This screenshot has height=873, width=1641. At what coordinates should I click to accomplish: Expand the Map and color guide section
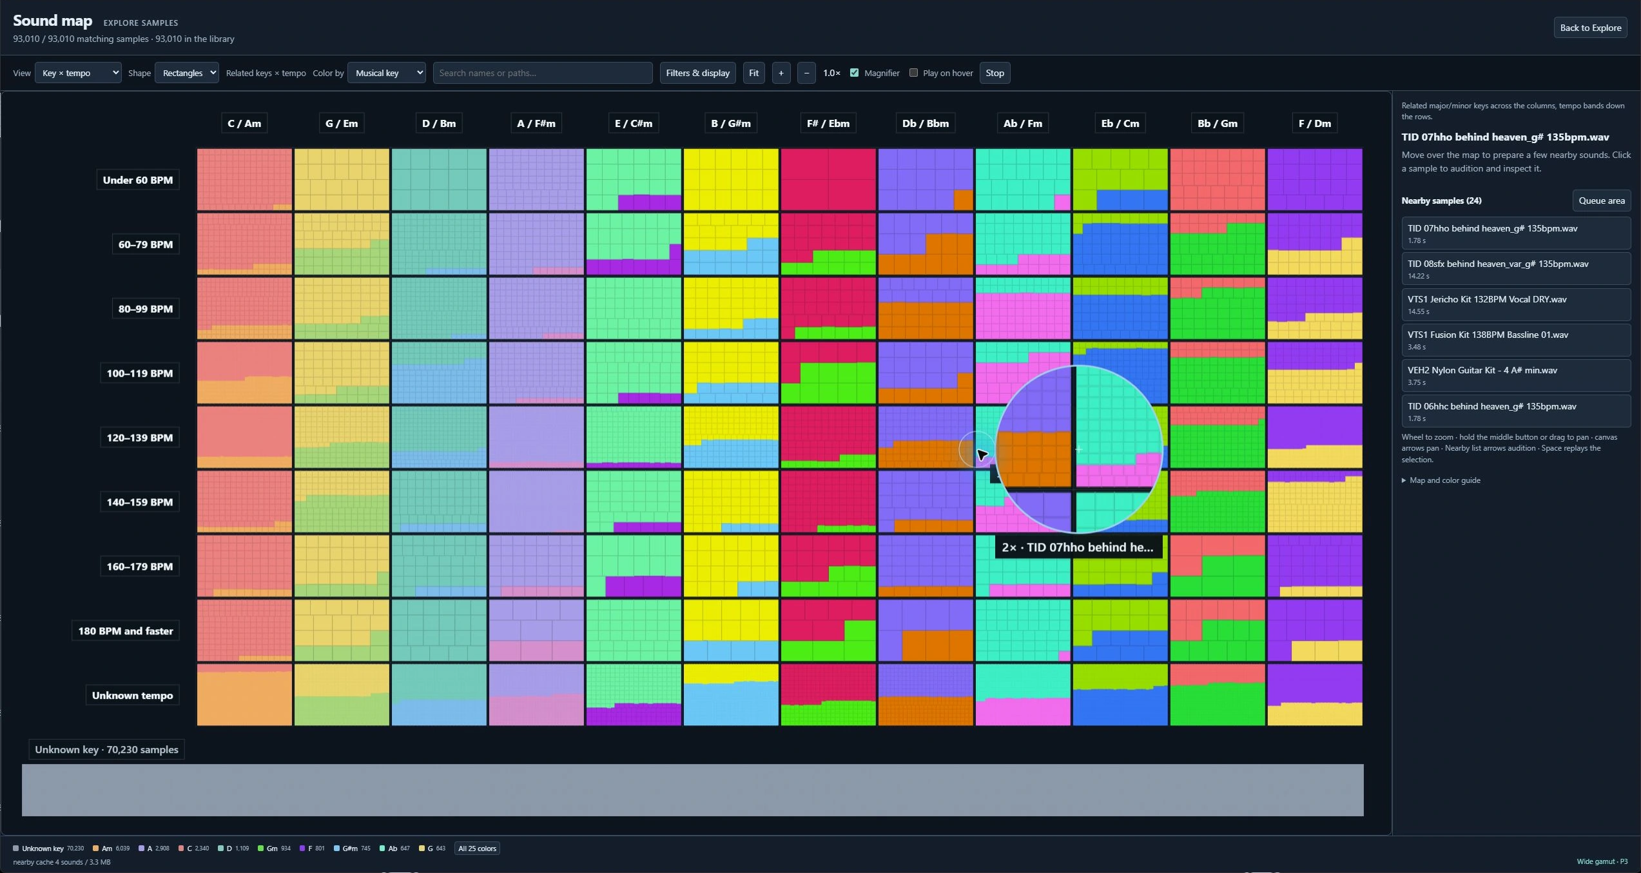[x=1441, y=480]
